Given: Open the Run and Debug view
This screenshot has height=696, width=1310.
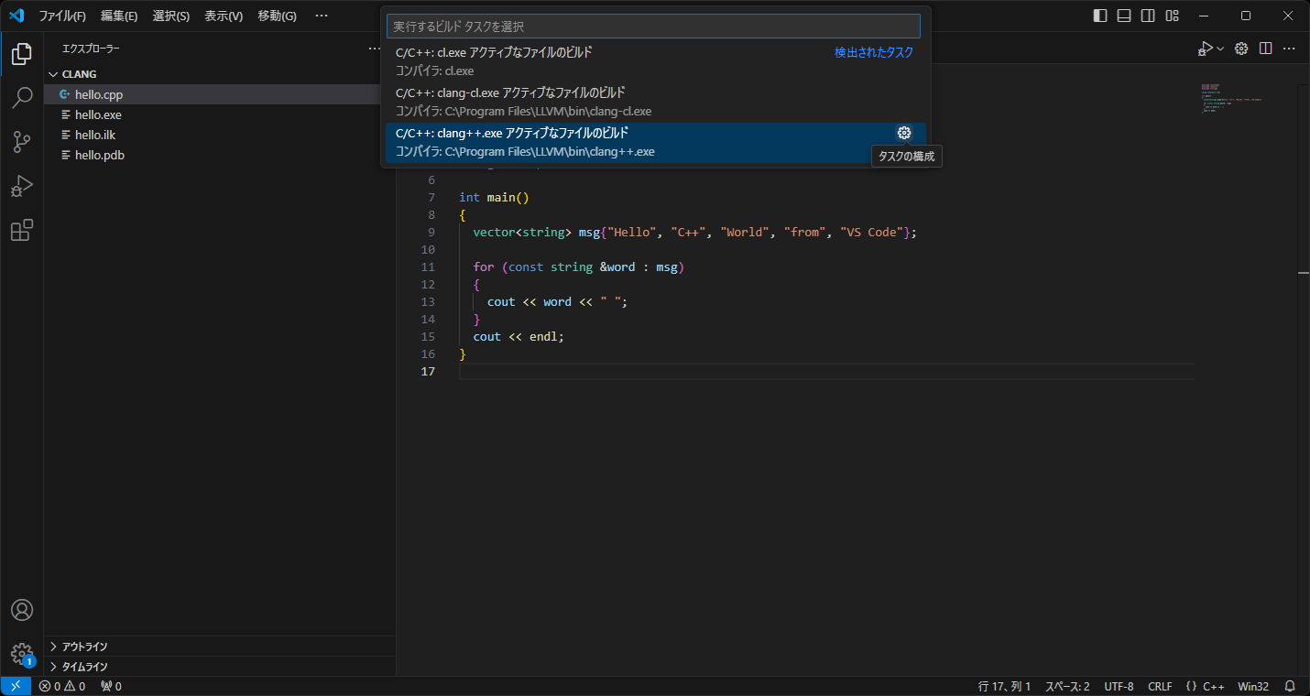Looking at the screenshot, I should 22,186.
